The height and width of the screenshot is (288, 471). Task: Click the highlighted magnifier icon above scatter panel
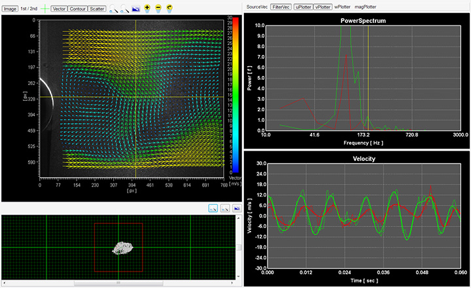(x=213, y=208)
